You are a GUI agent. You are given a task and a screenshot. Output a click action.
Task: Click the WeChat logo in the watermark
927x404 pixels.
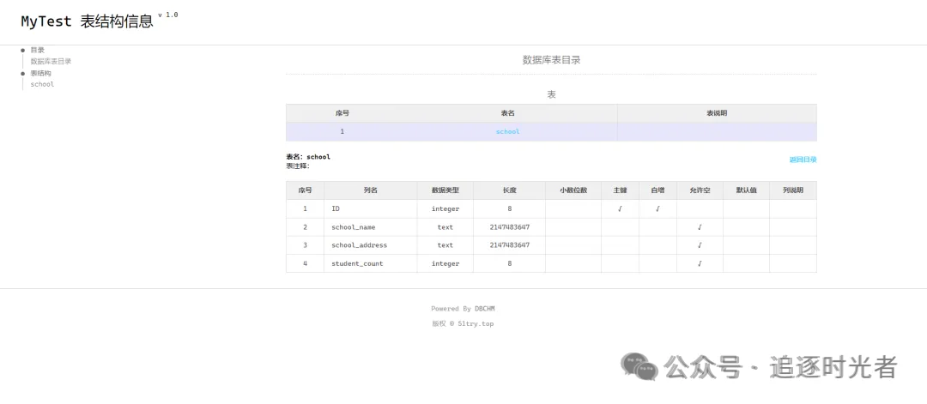pos(639,366)
